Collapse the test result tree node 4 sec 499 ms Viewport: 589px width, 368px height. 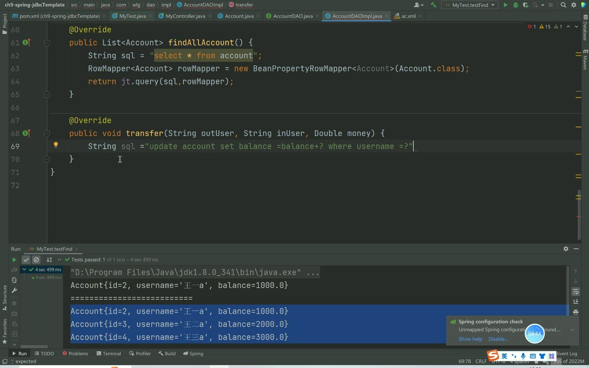[x=24, y=269]
